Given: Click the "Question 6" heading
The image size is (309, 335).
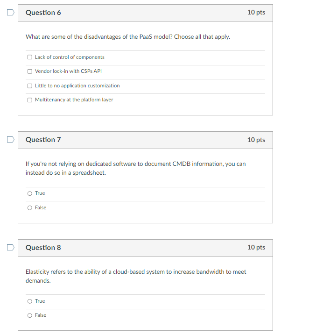Looking at the screenshot, I should click(43, 13).
